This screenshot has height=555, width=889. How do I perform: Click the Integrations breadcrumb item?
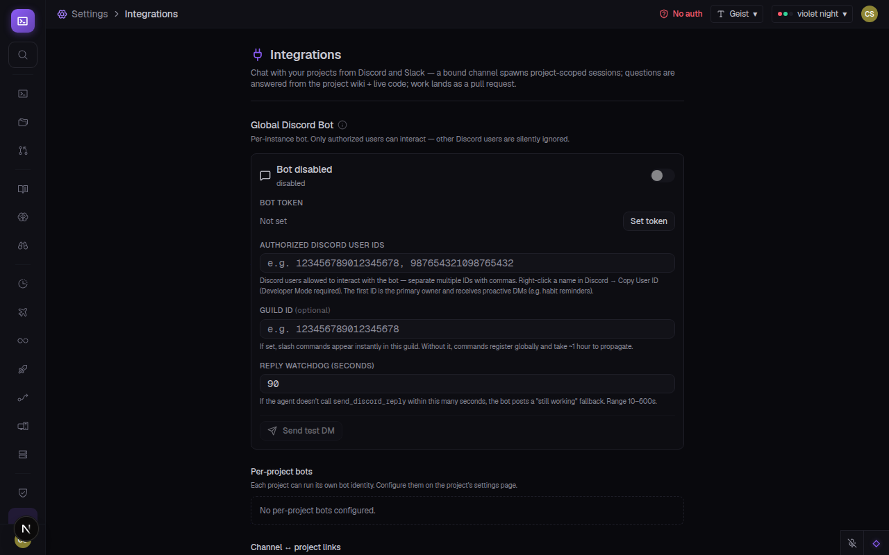point(151,14)
